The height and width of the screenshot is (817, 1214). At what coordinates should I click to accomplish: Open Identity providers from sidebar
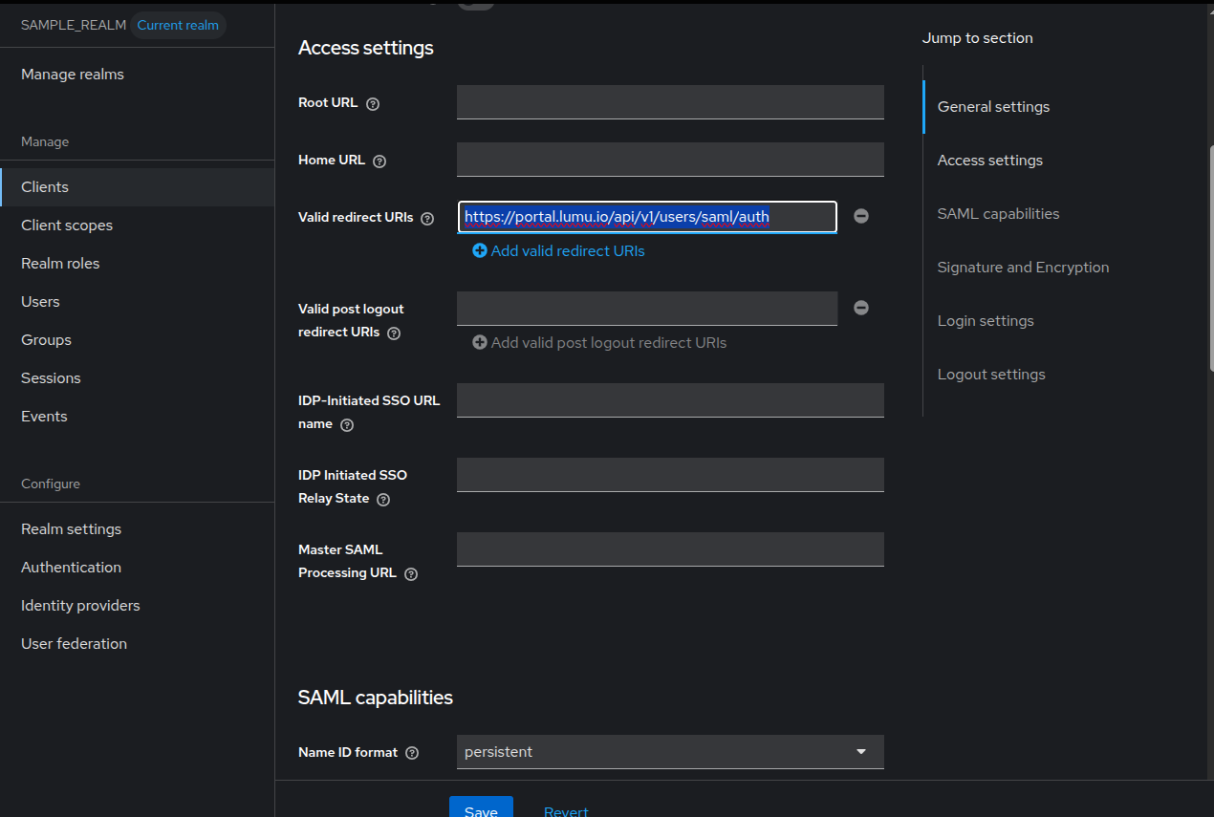click(80, 606)
